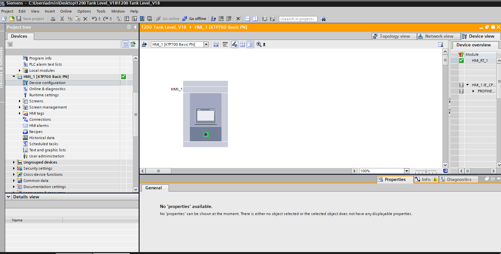The height and width of the screenshot is (254, 501).
Task: Expand the PROFINE... row in Device overview
Action: (x=473, y=91)
